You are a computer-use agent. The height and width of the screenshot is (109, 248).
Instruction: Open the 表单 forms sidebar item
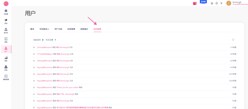tap(6, 40)
